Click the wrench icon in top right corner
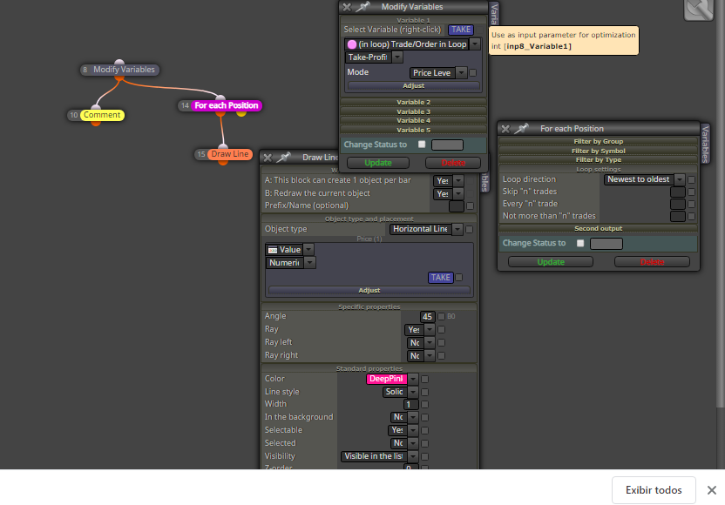 click(x=699, y=10)
